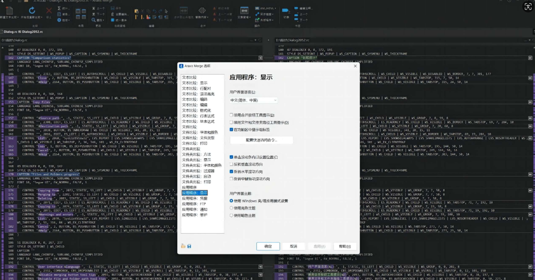Select 应用程序: FTP in options list
The image size is (535, 280).
pyautogui.click(x=194, y=204)
